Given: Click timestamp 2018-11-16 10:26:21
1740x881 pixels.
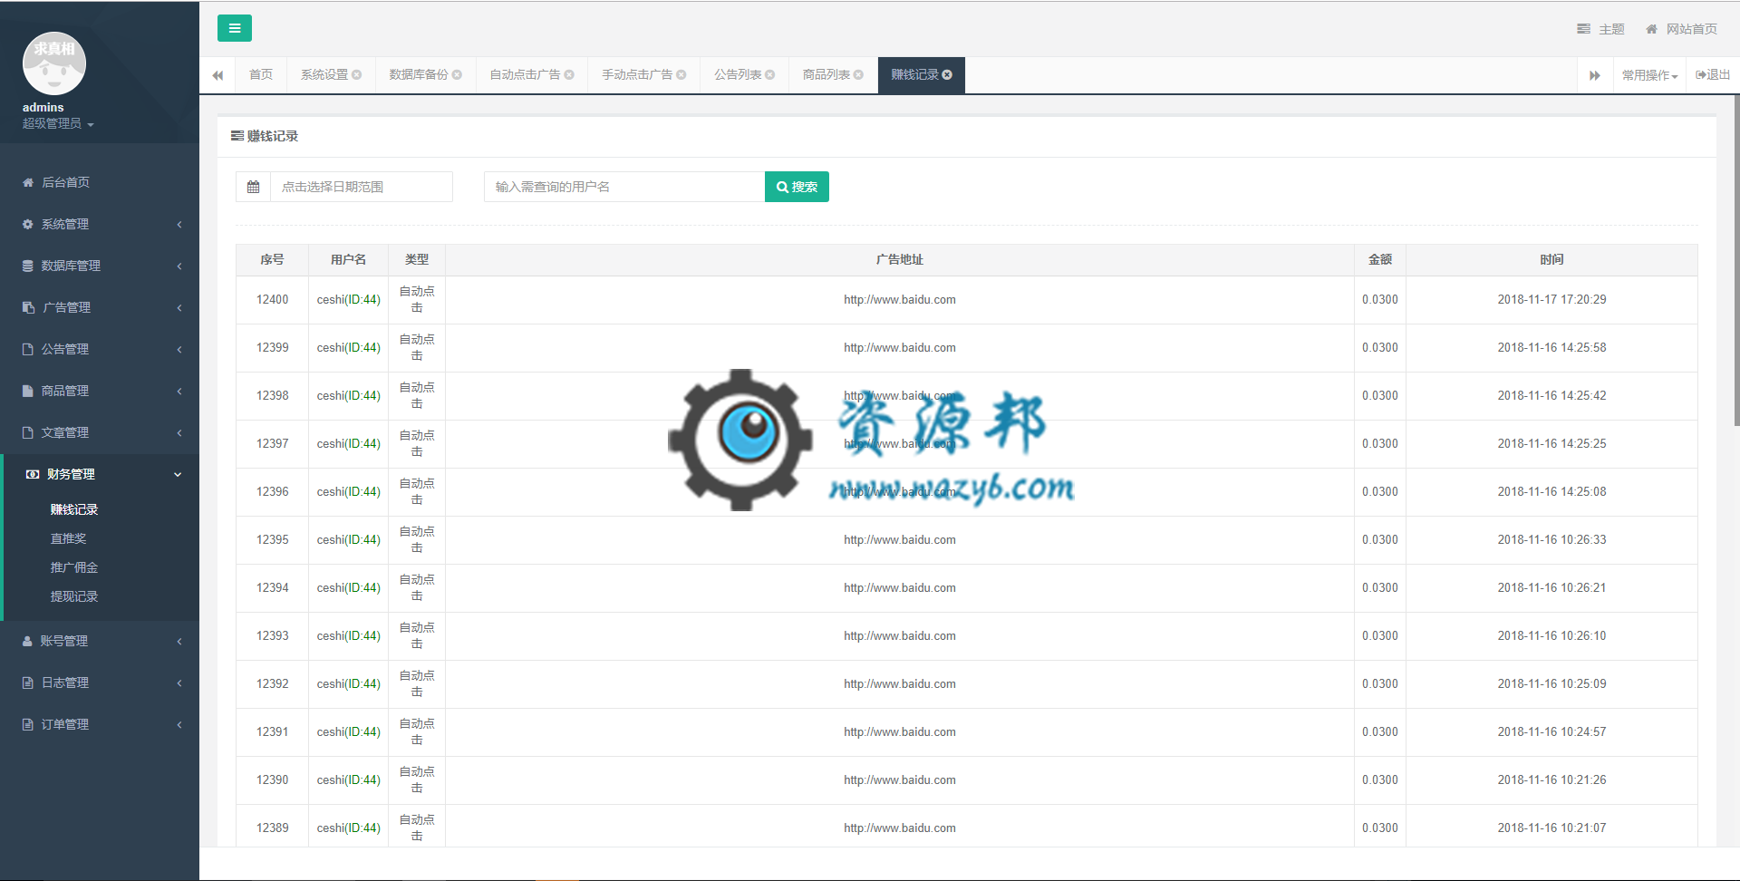Looking at the screenshot, I should click(x=1551, y=587).
